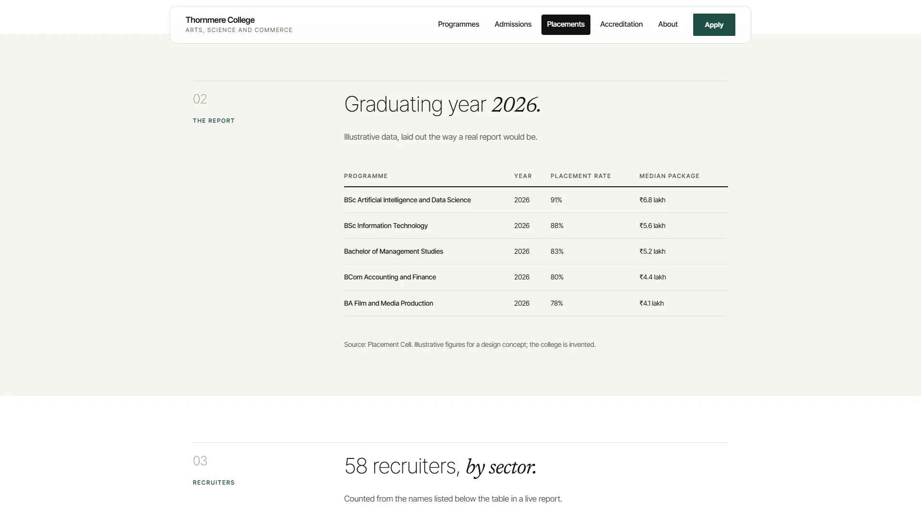Click the ₹5.6 lakh median package cell
Screen dimensions: 921x521
(652, 226)
